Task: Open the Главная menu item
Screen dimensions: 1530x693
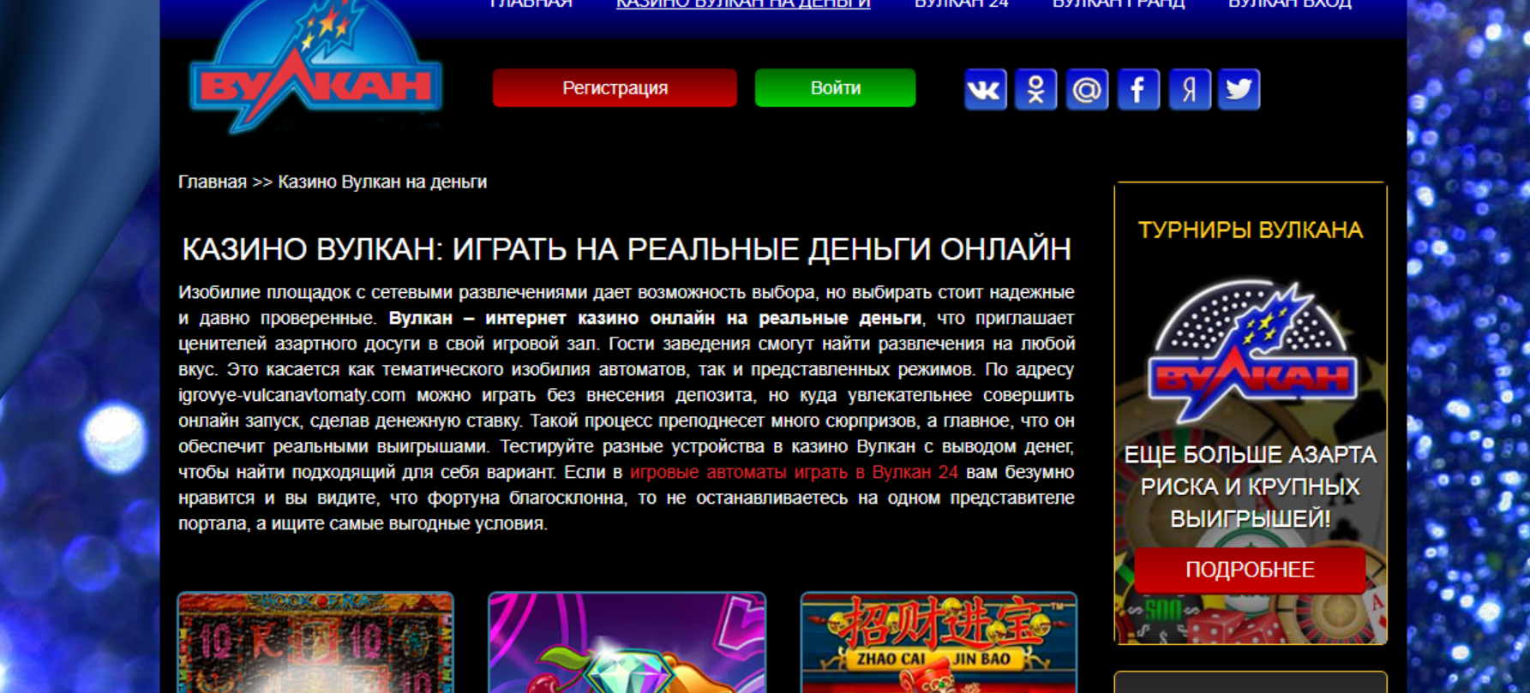Action: pos(531,4)
